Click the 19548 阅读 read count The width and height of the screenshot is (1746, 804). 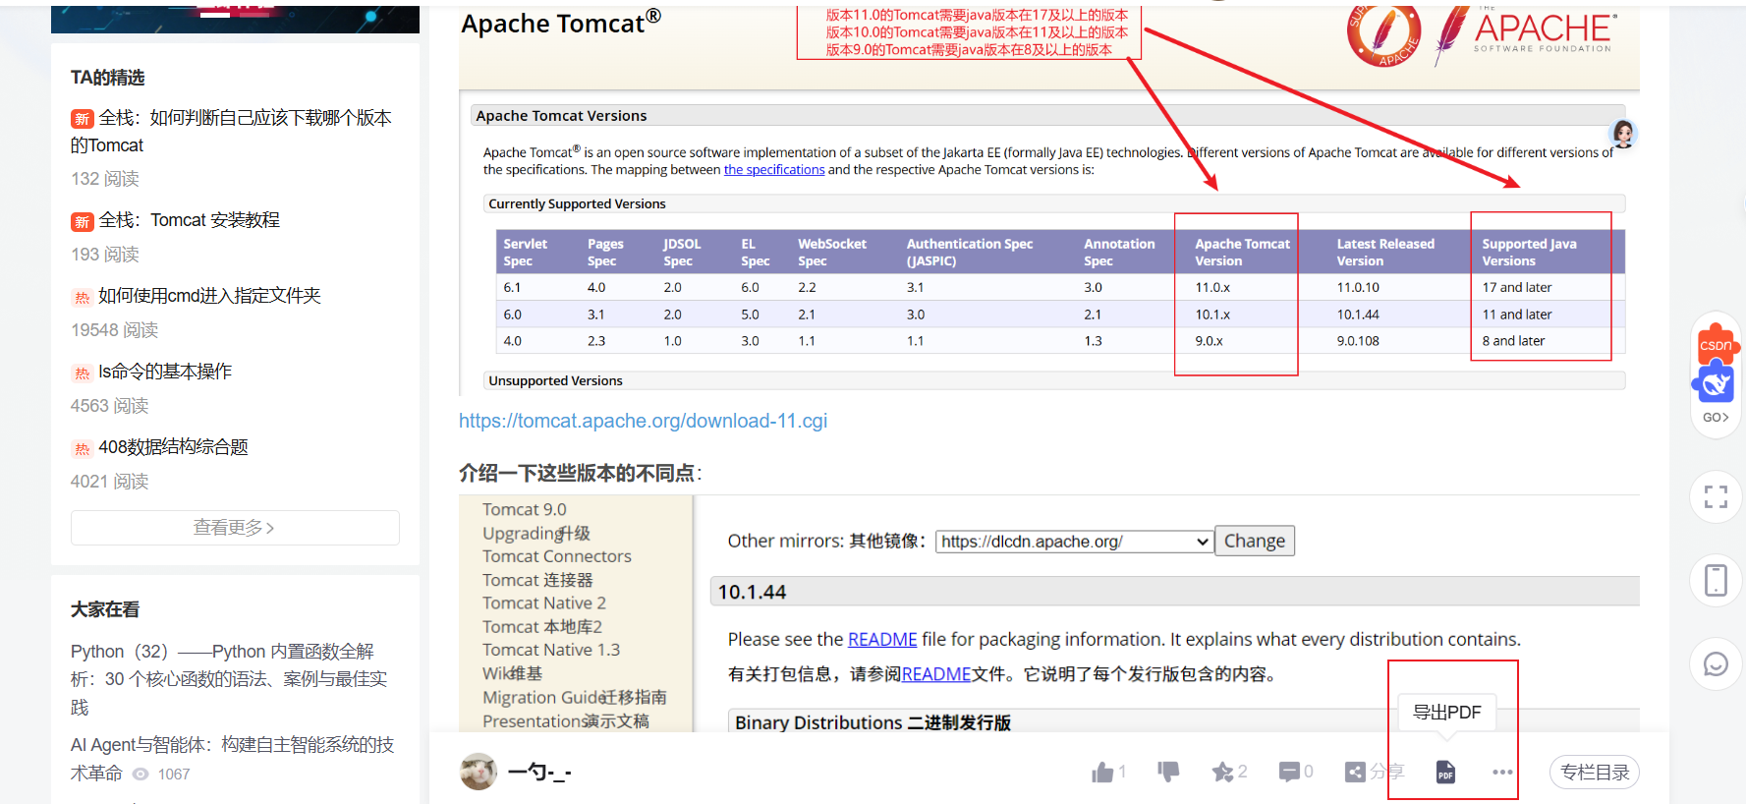tap(114, 330)
